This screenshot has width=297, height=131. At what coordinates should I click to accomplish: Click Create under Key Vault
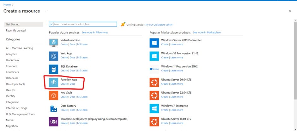coord(64,97)
